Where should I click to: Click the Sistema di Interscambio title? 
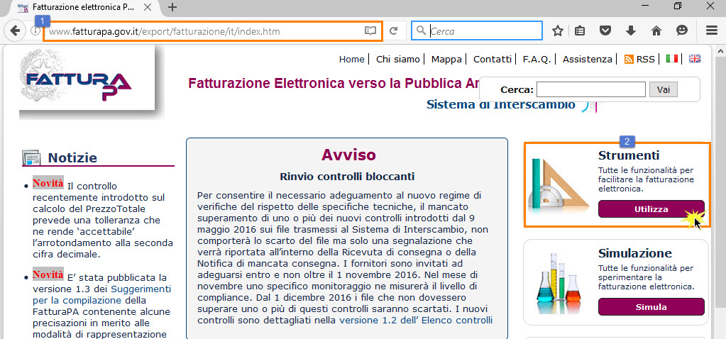coord(500,104)
